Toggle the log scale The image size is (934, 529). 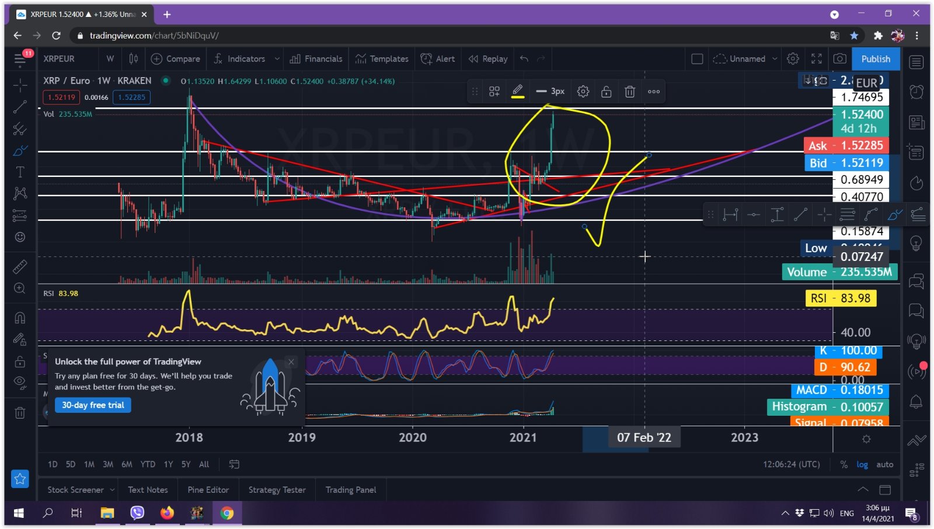coord(862,465)
